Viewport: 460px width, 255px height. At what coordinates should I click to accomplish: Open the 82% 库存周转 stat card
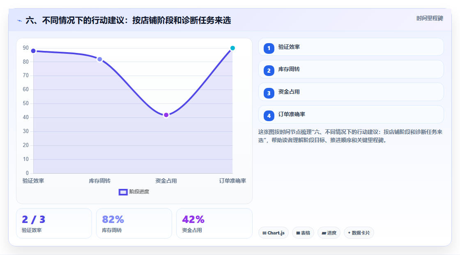134,223
